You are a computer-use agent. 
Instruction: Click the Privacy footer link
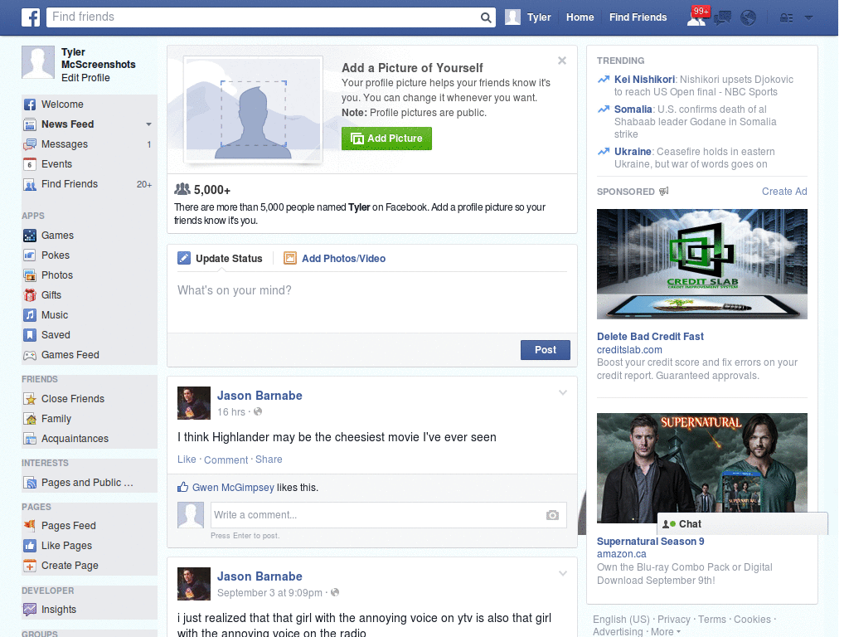click(x=673, y=619)
